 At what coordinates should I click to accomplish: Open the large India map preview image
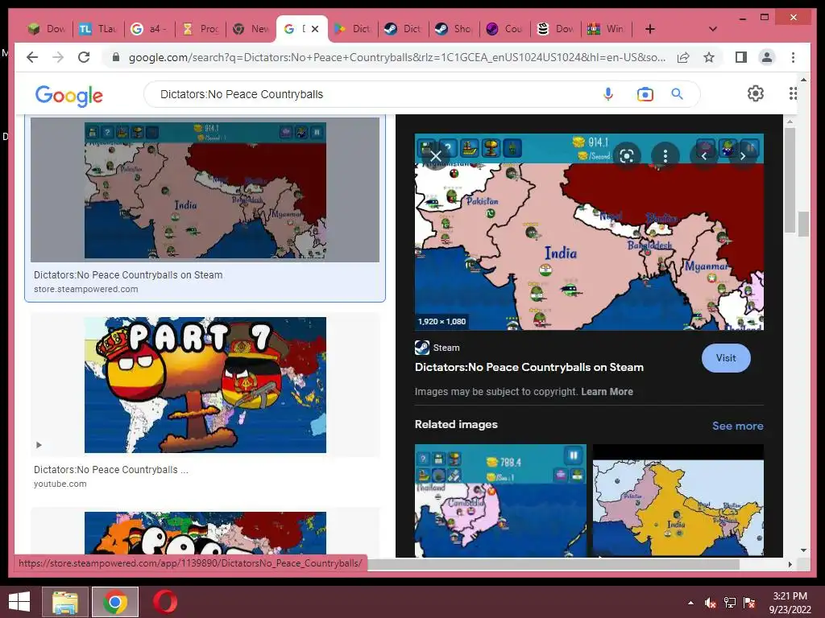point(589,232)
